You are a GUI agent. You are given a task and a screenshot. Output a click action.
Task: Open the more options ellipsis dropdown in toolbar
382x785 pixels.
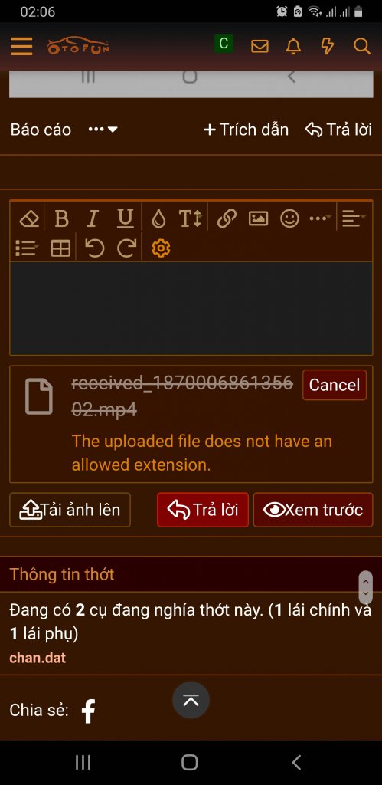(x=321, y=218)
